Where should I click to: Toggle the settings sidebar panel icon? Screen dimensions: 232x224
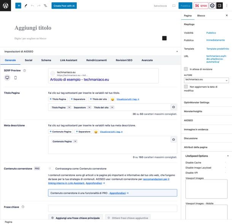(x=219, y=6)
